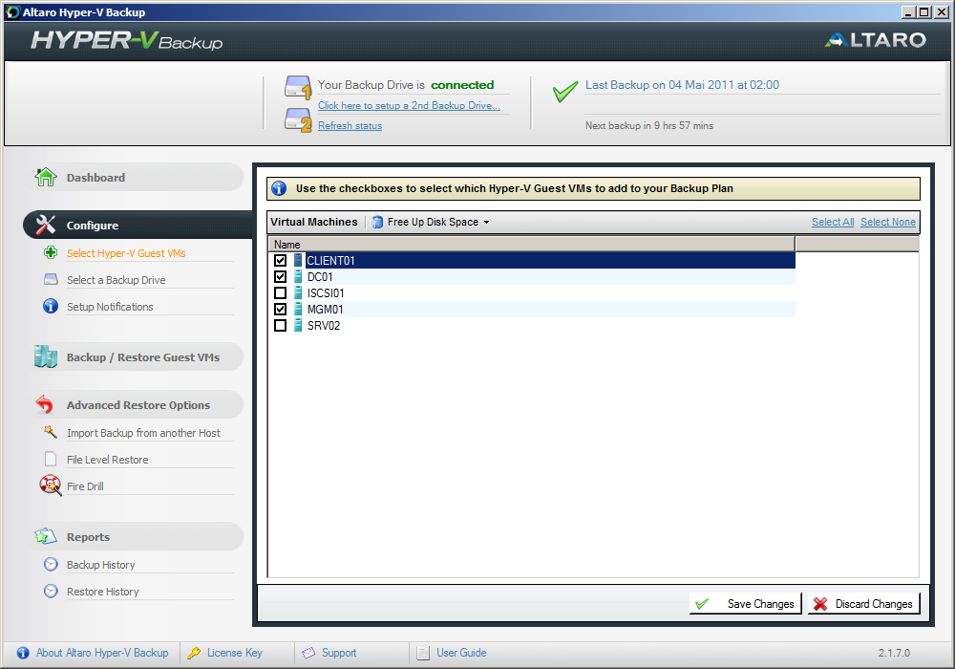Click the Support ticket icon in the footer

click(x=308, y=653)
